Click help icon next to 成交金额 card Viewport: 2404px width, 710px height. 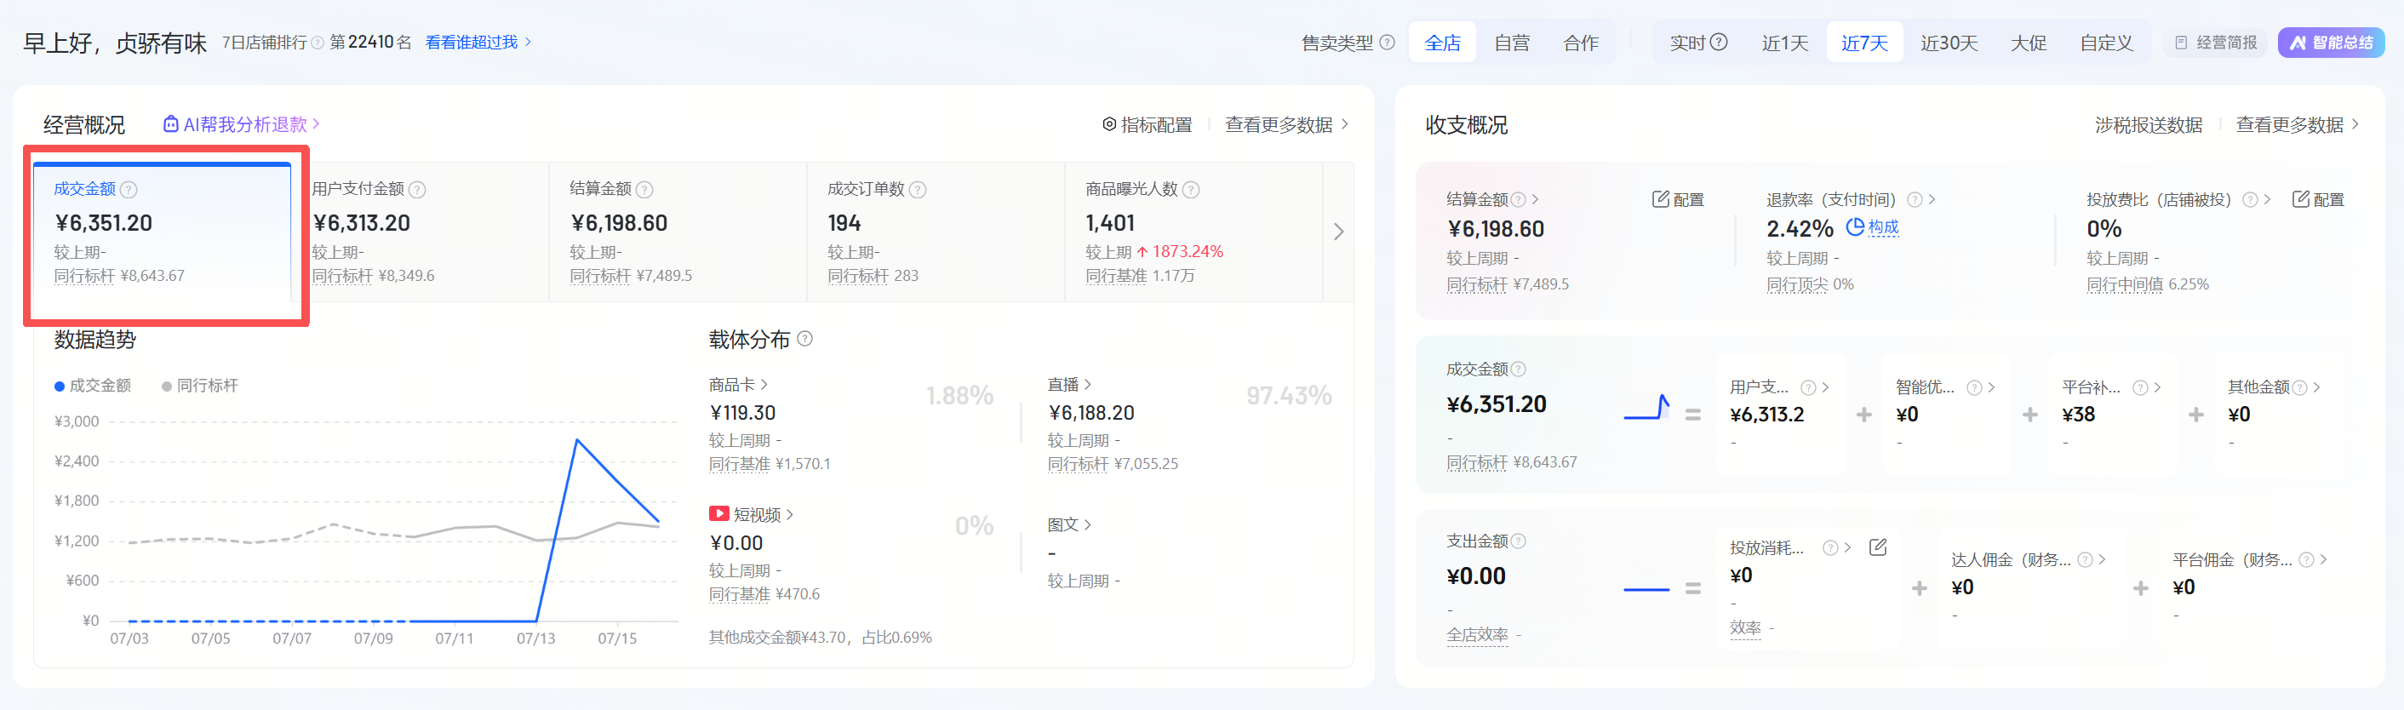[x=129, y=189]
